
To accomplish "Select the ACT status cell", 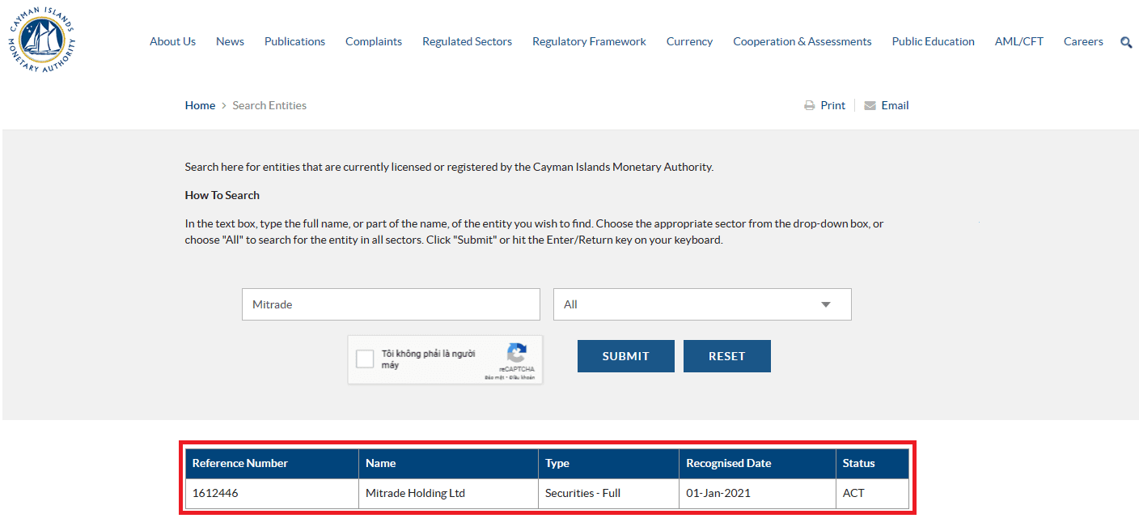I will [x=872, y=493].
